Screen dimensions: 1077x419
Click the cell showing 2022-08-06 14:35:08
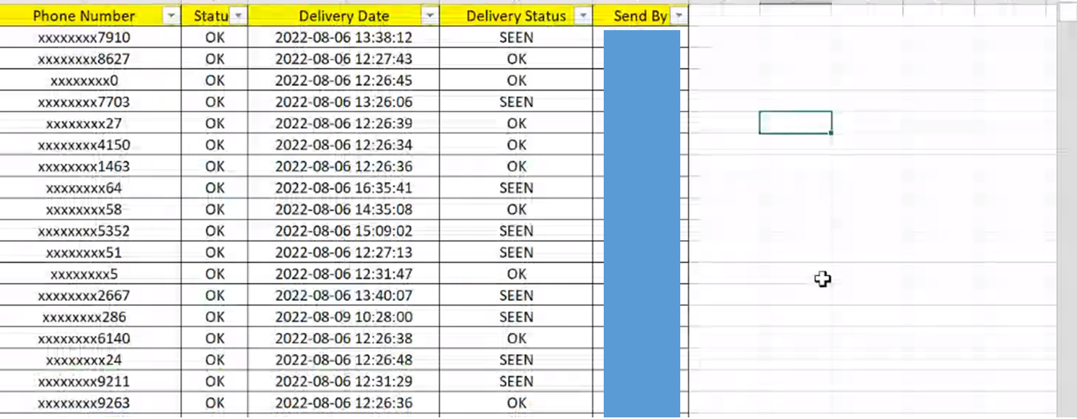[344, 210]
